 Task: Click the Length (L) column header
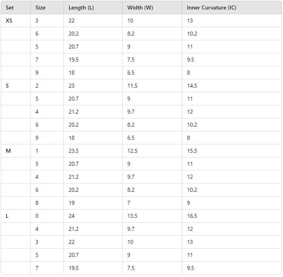81,7
